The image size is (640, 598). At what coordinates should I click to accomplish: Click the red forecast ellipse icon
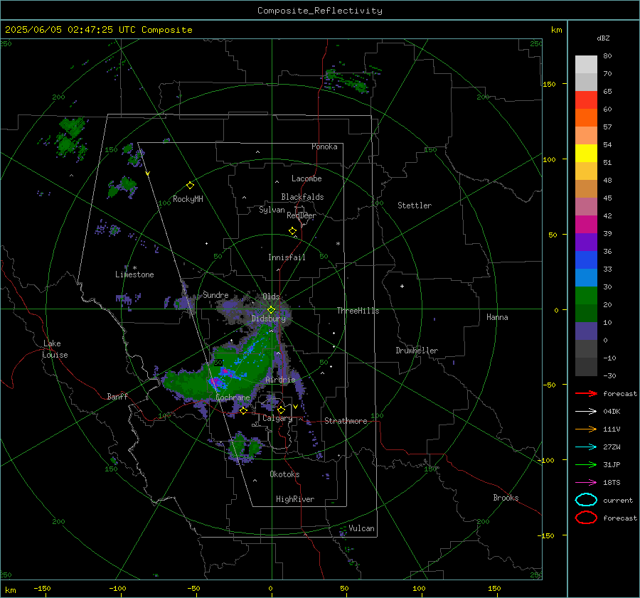pos(586,518)
